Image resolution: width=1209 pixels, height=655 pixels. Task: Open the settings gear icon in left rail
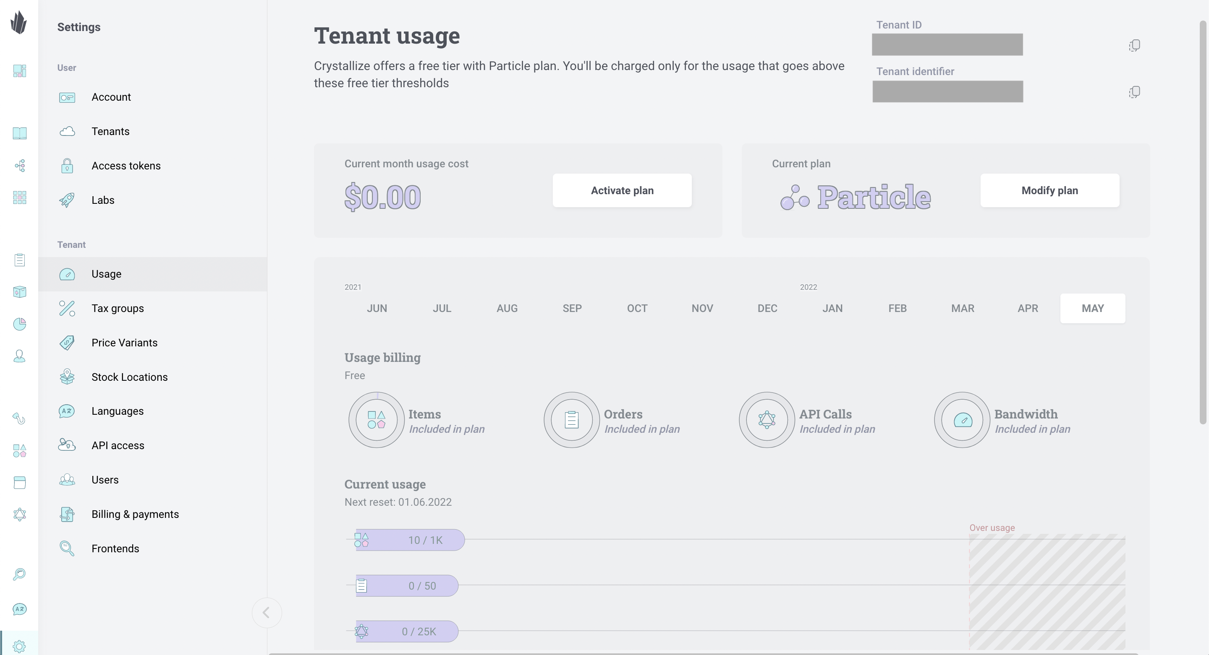click(x=19, y=646)
